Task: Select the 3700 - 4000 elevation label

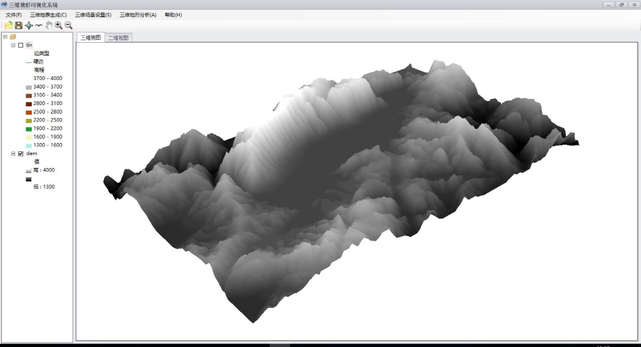Action: coord(48,78)
